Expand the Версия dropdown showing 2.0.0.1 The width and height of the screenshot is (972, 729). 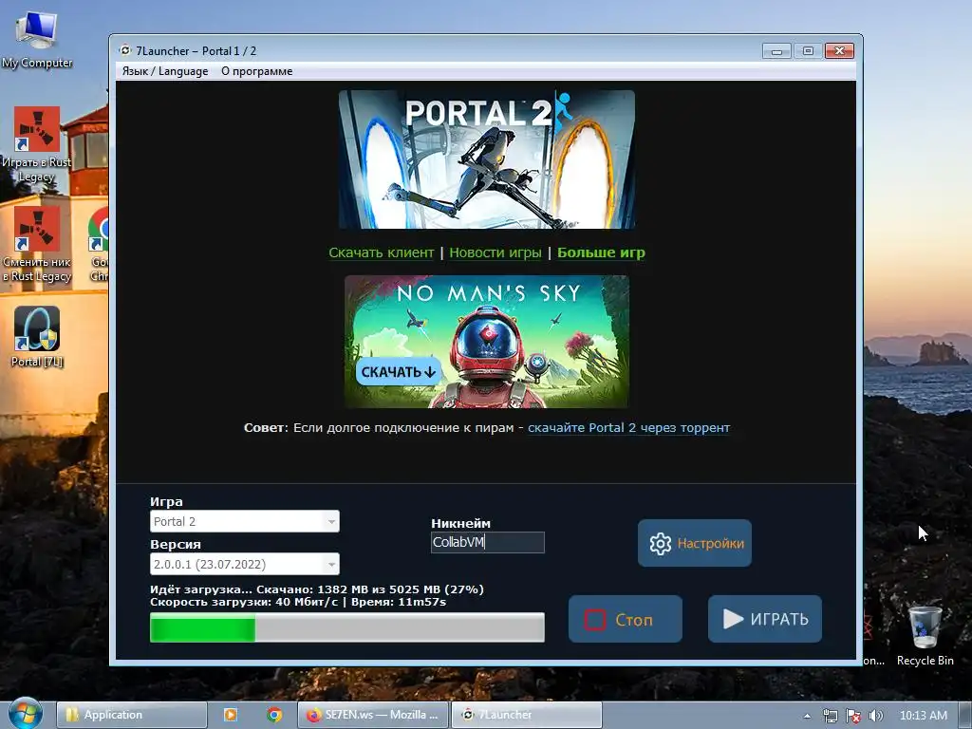(x=245, y=564)
